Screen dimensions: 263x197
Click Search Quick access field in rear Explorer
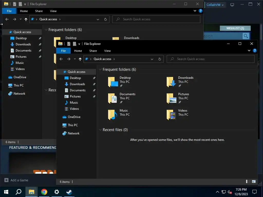(156, 19)
